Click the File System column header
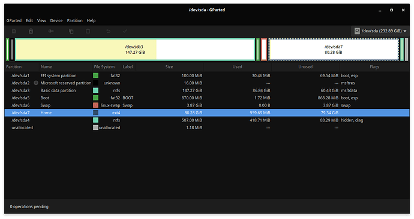 click(x=107, y=67)
